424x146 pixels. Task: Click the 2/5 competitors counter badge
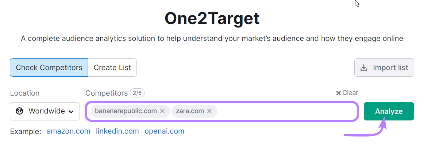click(x=138, y=93)
